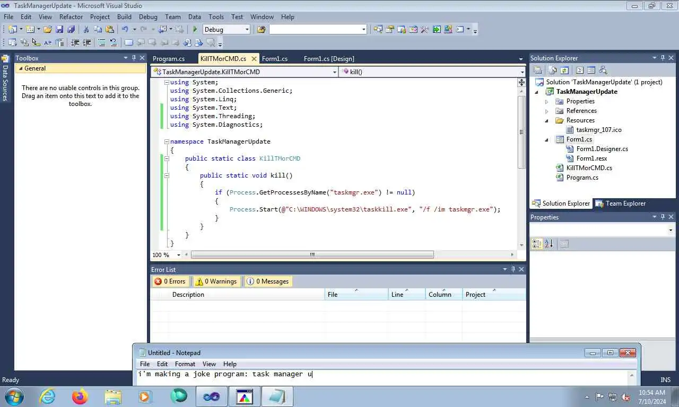Open Internet Explorer from the taskbar

point(48,396)
